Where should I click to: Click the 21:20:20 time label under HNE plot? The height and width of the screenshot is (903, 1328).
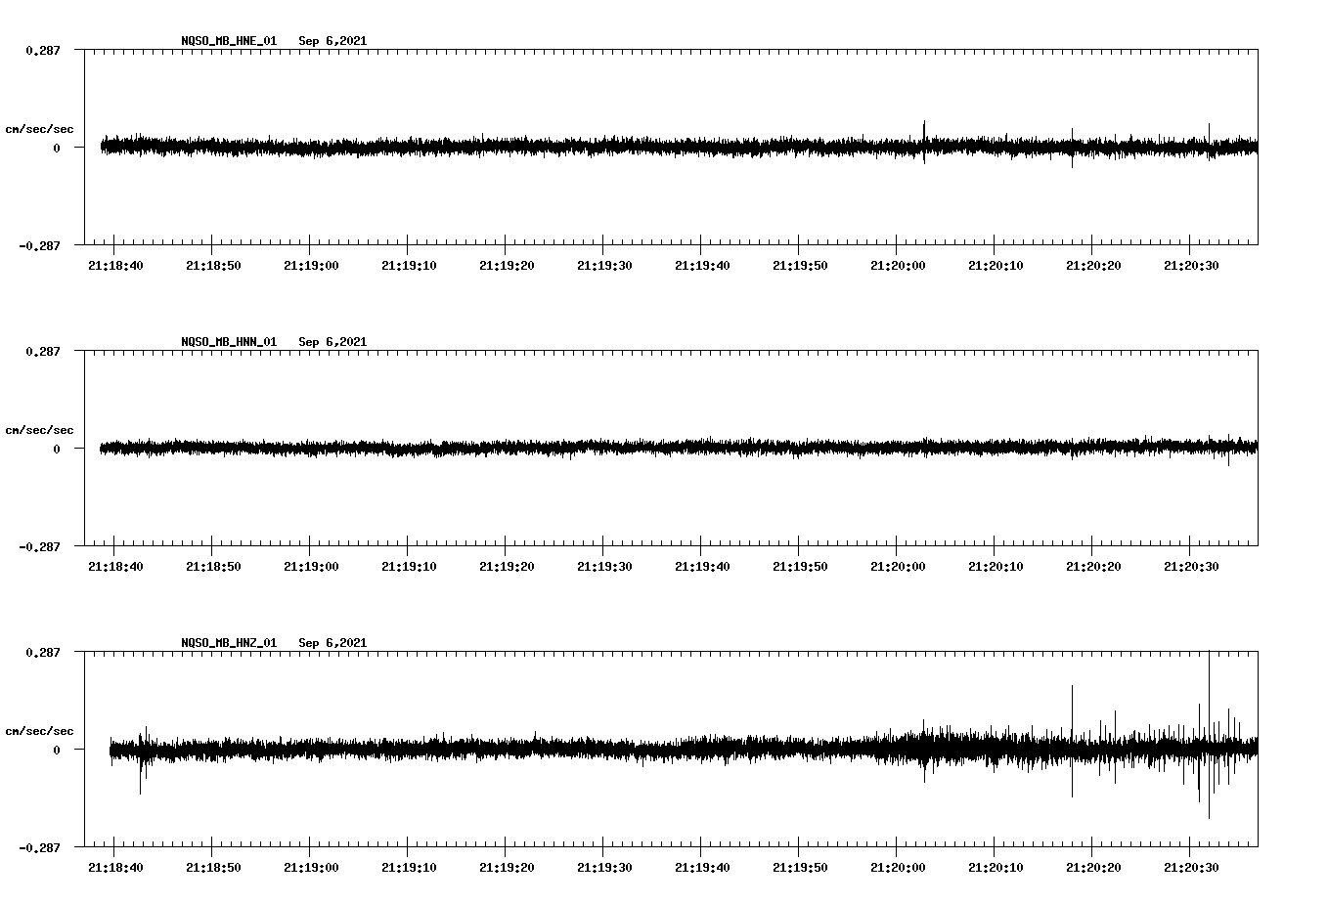1093,265
